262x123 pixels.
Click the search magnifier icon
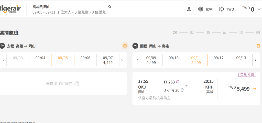click(110, 7)
